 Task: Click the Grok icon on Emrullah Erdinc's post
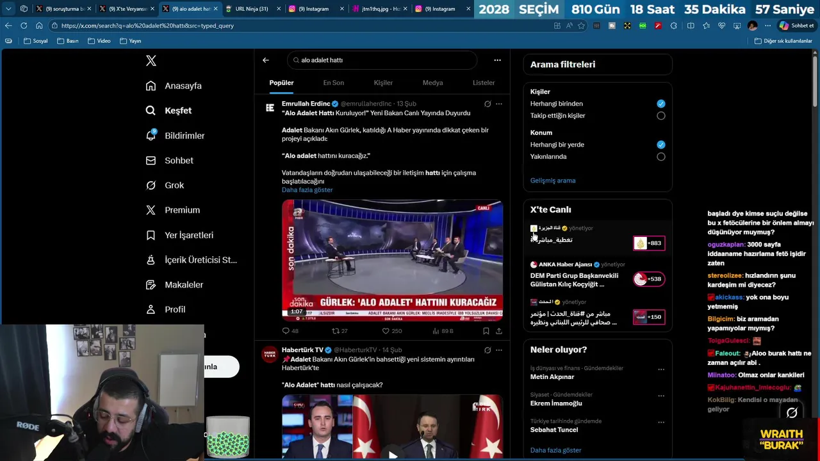(488, 104)
